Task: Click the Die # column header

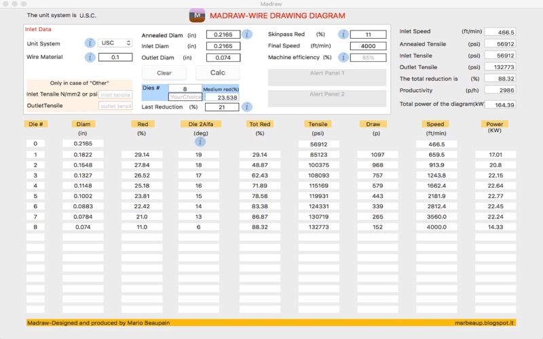Action: (36, 124)
